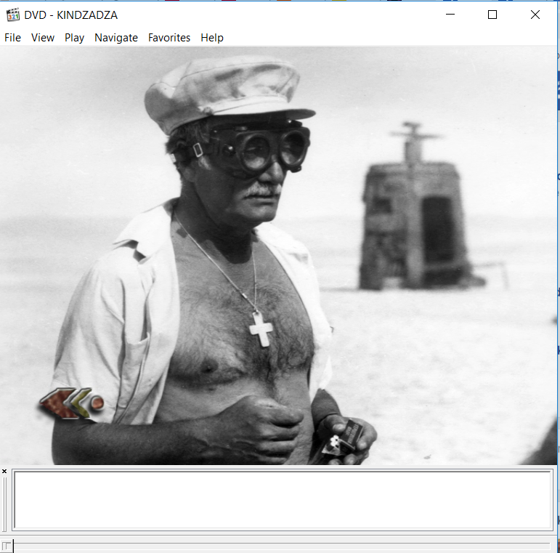Click inside the empty docked panel list box

[x=283, y=499]
